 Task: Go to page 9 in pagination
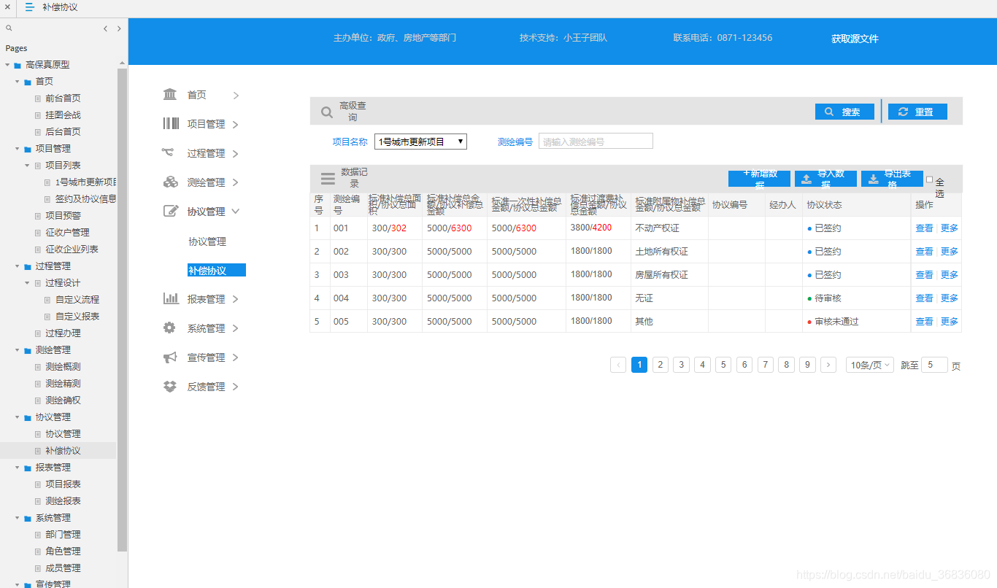(807, 365)
